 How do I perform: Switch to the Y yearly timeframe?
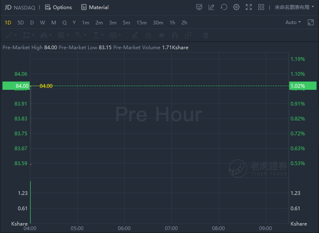pos(74,23)
